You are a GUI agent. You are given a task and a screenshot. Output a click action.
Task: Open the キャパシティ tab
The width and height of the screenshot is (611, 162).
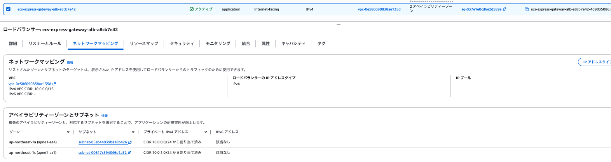[293, 44]
